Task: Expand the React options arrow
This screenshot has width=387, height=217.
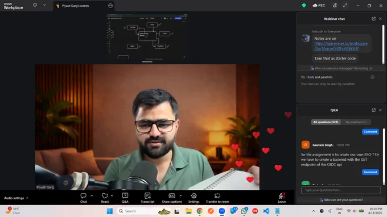Action: click(x=112, y=195)
